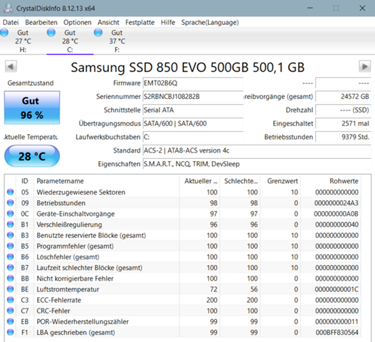Viewport: 375px width, 342px height.
Task: Click the CrystalDiskInfo title bar app icon
Action: point(8,8)
